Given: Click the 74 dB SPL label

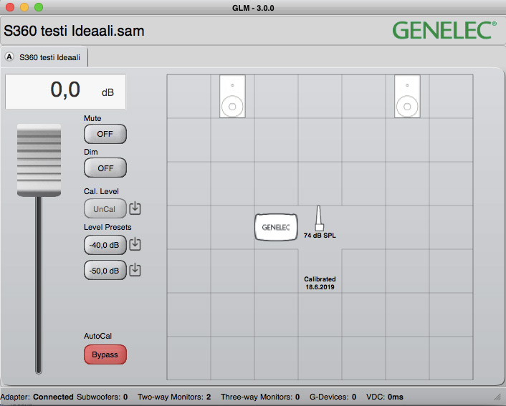Looking at the screenshot, I should pyautogui.click(x=320, y=236).
